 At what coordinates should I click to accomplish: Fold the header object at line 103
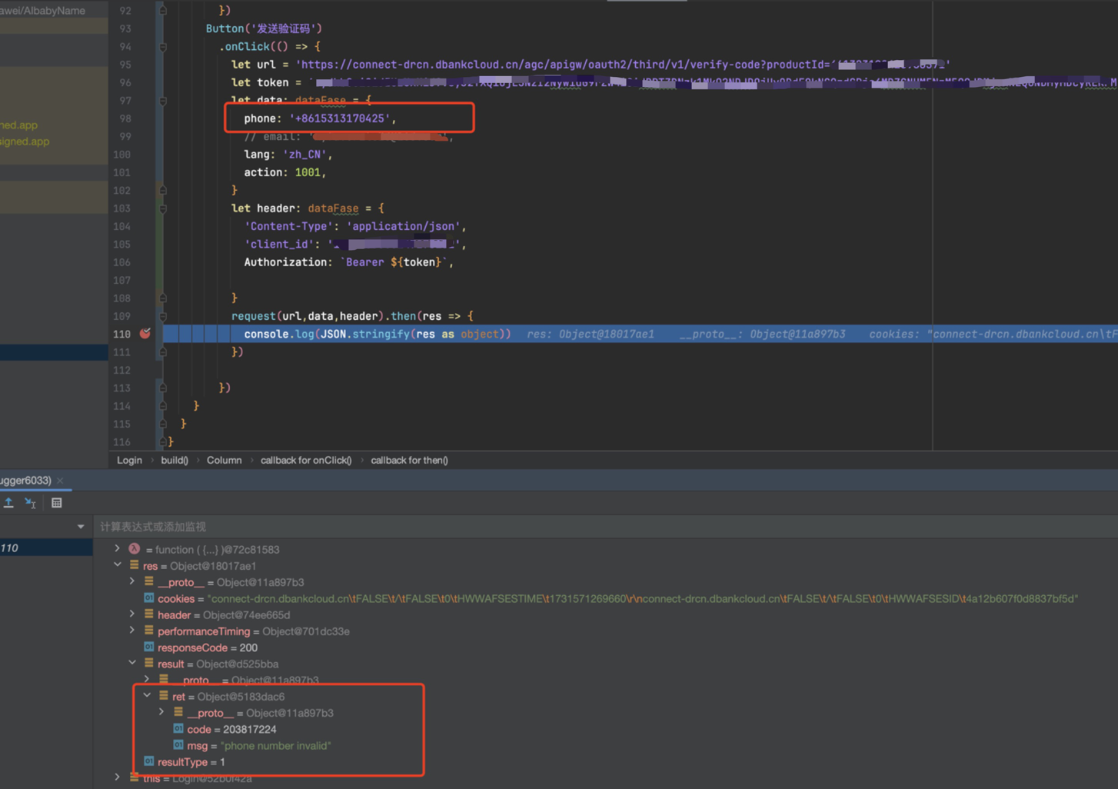pyautogui.click(x=162, y=208)
